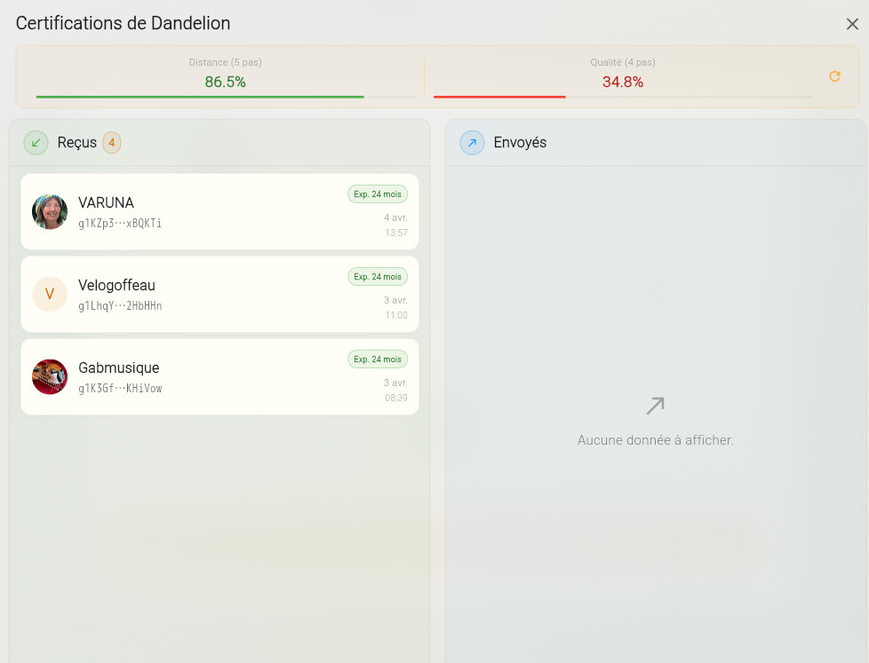
Task: Open the Velogoffeau certification name
Action: tap(116, 285)
